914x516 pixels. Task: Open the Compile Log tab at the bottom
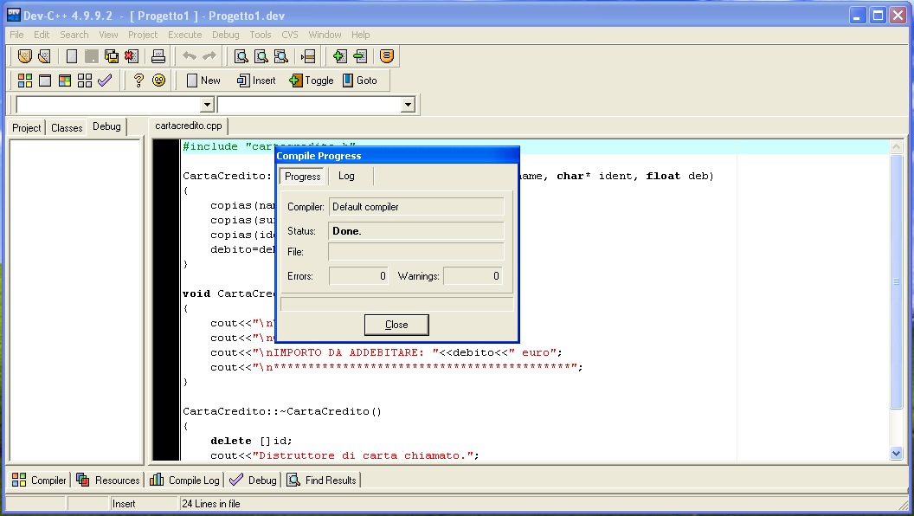point(184,480)
